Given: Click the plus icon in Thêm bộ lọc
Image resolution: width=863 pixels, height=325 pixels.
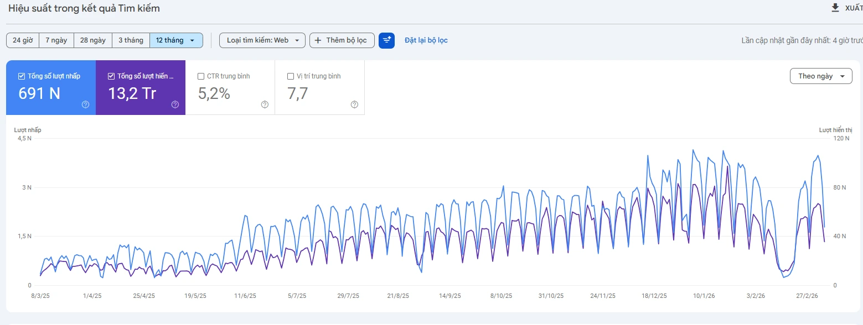Looking at the screenshot, I should 318,40.
